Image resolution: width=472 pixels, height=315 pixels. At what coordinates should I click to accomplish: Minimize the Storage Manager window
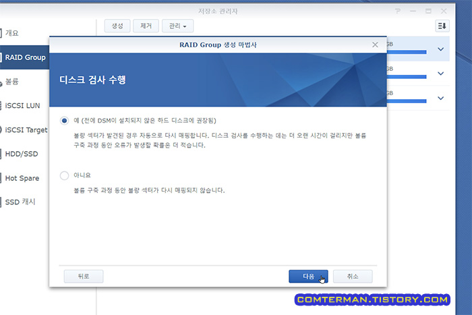point(413,11)
